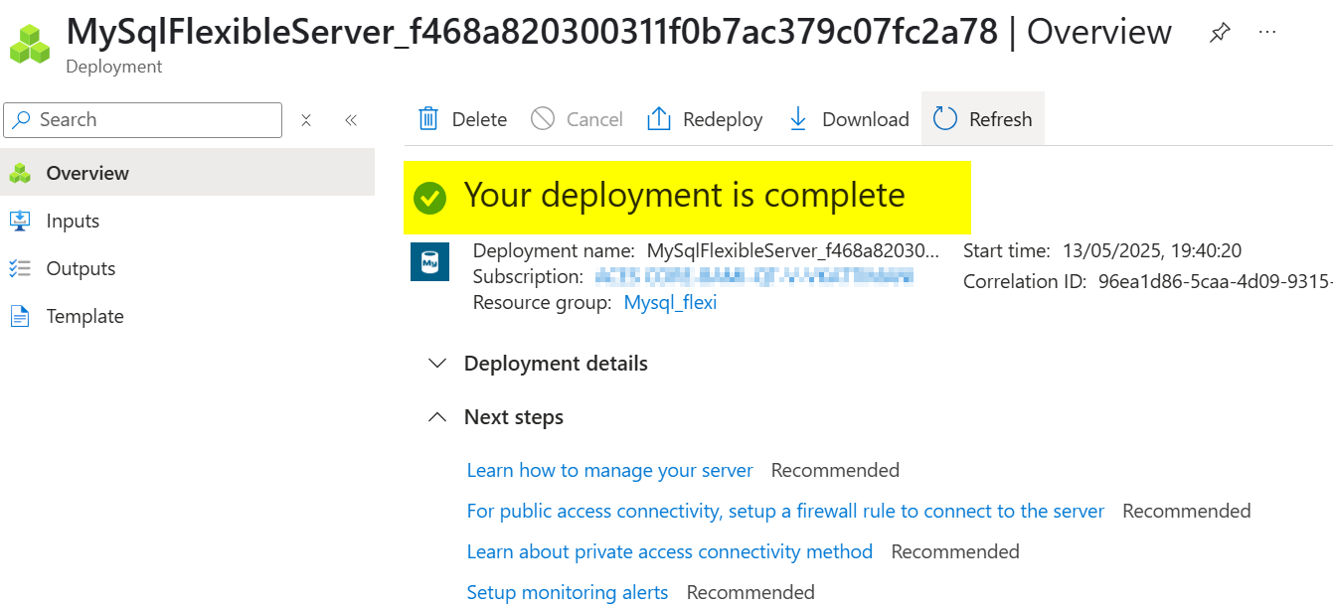The width and height of the screenshot is (1333, 608).
Task: Open the Setup monitoring alerts link
Action: [568, 592]
